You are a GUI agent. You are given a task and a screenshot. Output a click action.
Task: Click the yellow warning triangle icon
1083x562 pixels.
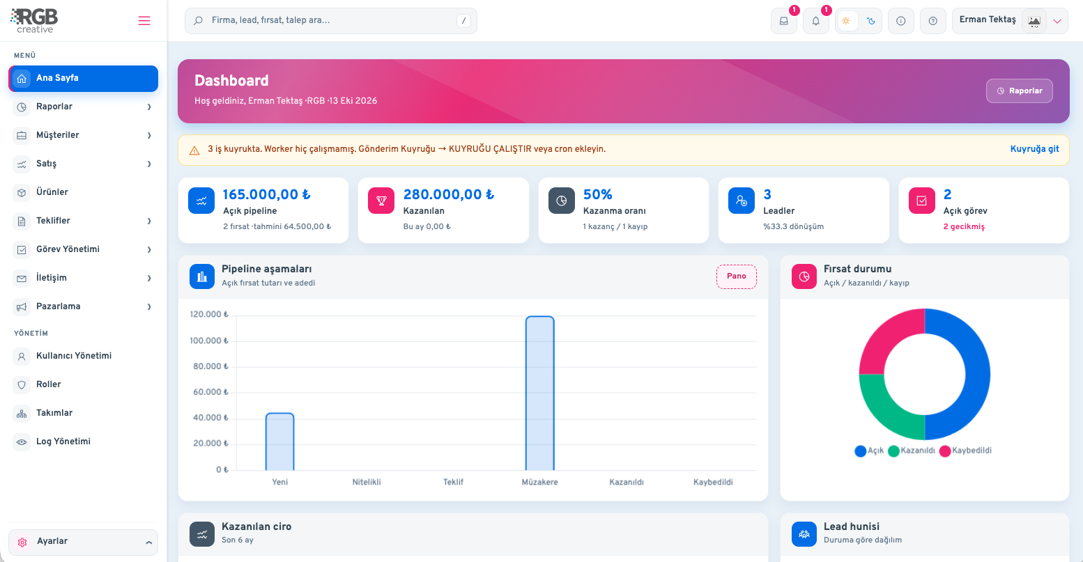pyautogui.click(x=194, y=150)
